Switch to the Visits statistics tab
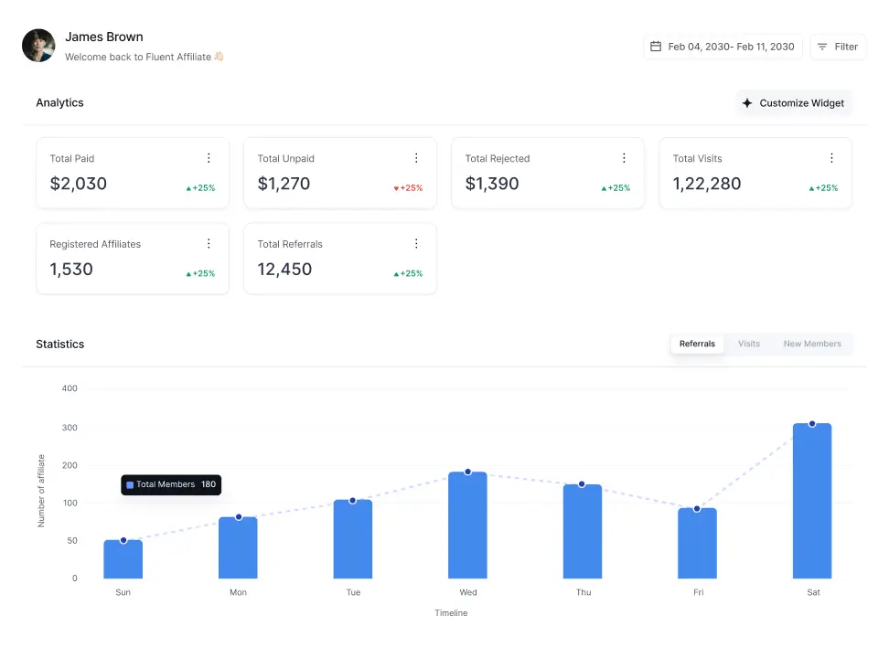This screenshot has width=889, height=647. pyautogui.click(x=749, y=344)
